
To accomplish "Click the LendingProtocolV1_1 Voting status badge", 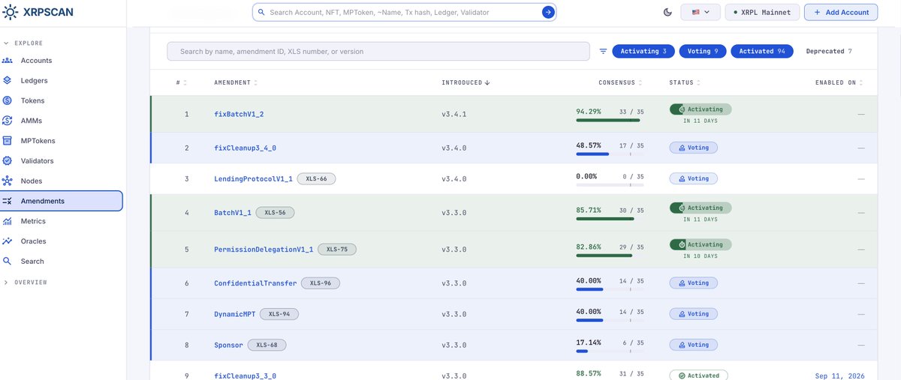I will [x=693, y=178].
